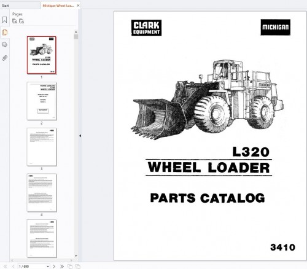The image size is (307, 269).
Task: Select page 4 thumbnail
Action: [42, 193]
